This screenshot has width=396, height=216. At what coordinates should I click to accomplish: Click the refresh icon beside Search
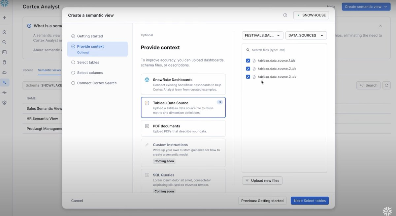tap(386, 85)
